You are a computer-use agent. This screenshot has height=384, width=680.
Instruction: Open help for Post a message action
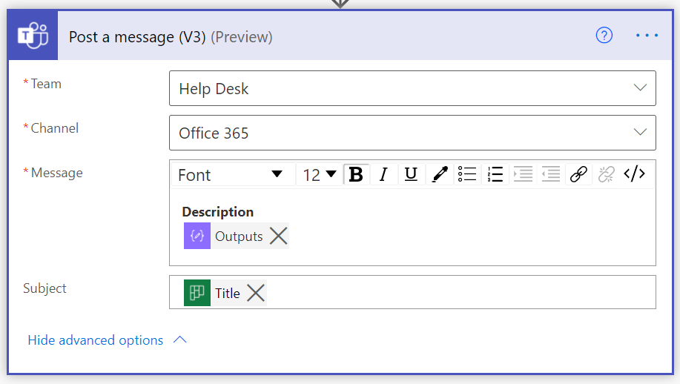pos(604,36)
